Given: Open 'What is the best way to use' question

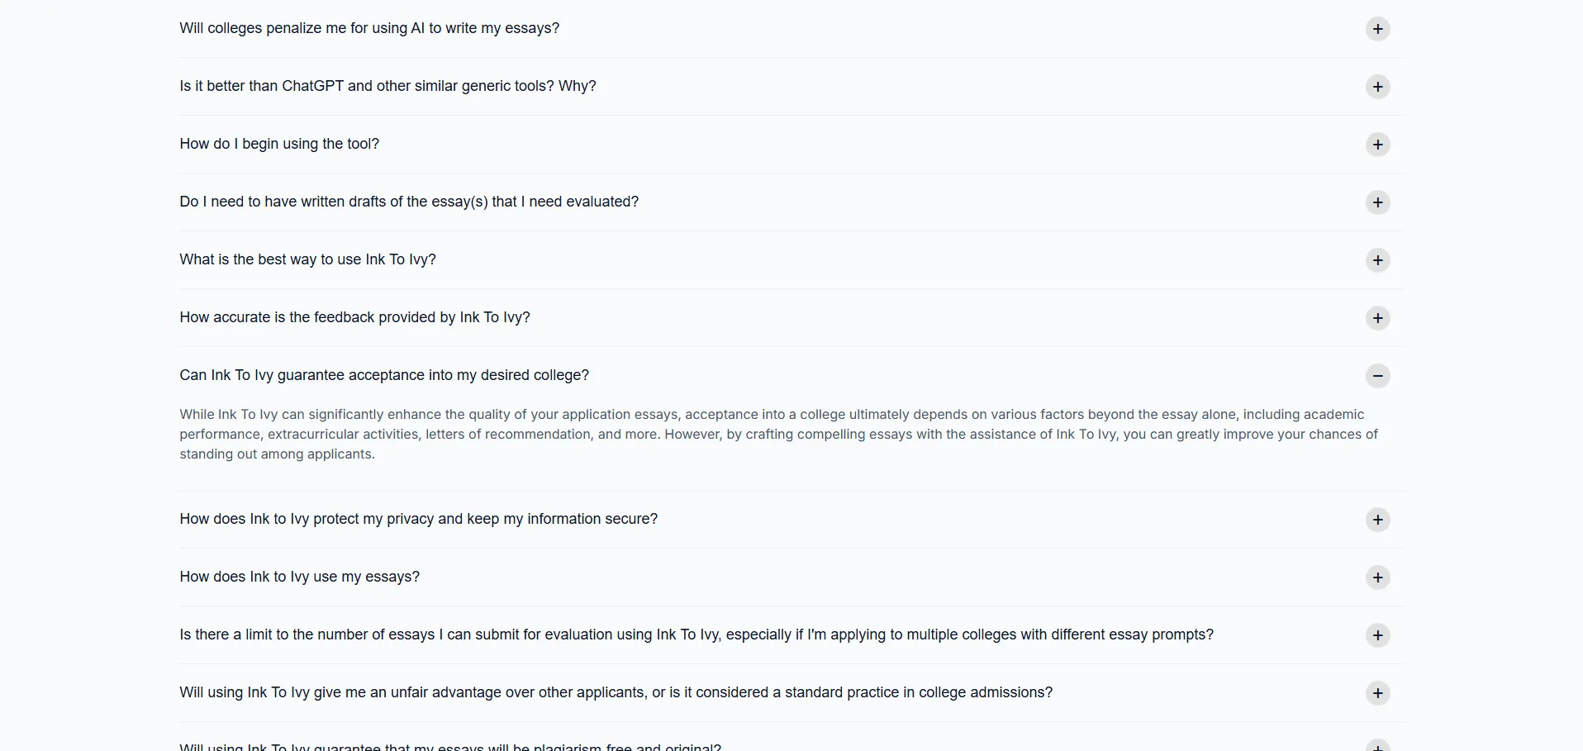Looking at the screenshot, I should 307,259.
